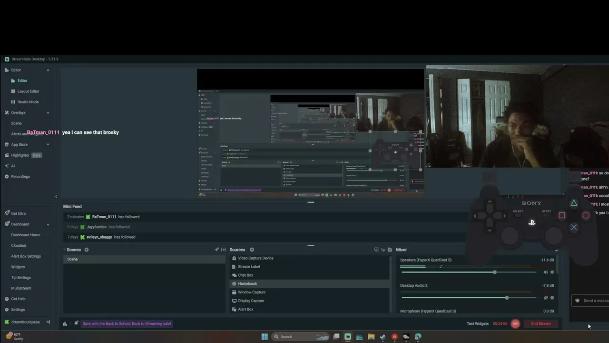Select the Hanndcook source
The width and height of the screenshot is (609, 343).
pos(310,284)
